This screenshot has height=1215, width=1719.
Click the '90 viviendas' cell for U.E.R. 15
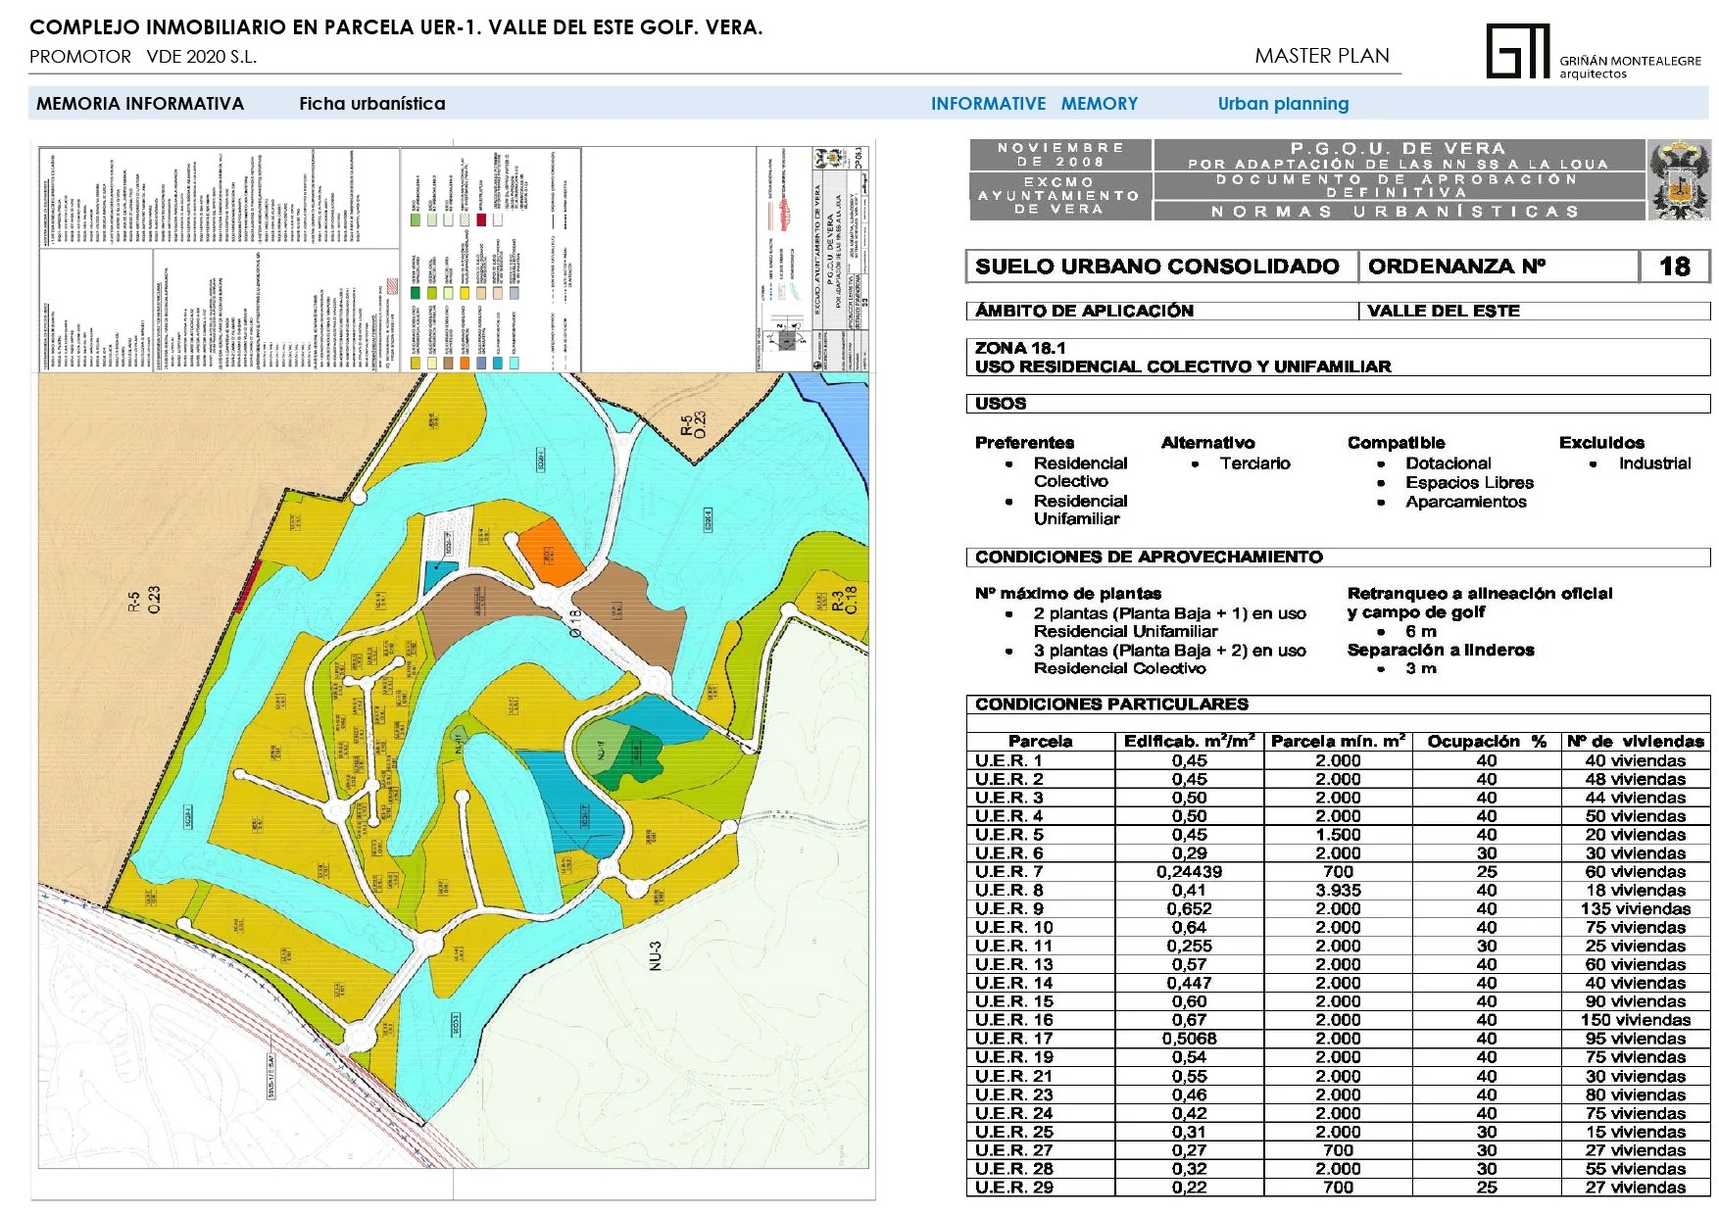point(1635,1001)
